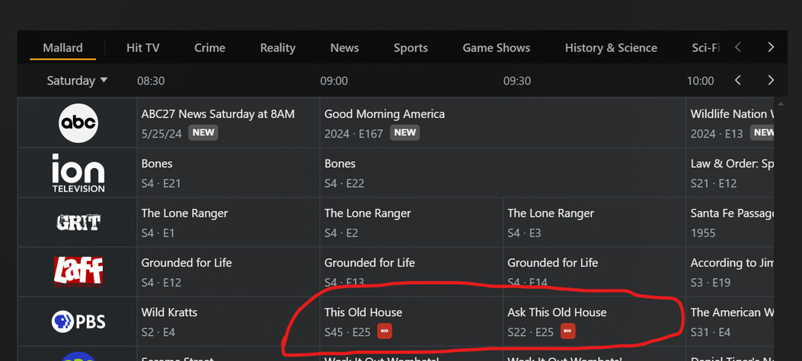
Task: Open Ask This Old House S22 E25 listing
Action: [594, 321]
